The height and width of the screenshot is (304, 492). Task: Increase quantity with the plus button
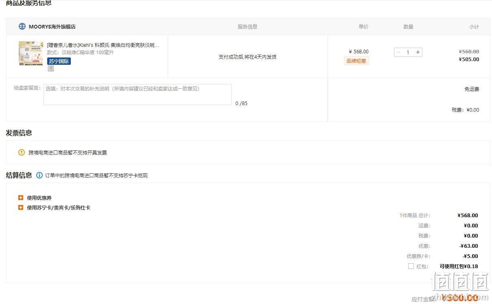tap(418, 52)
